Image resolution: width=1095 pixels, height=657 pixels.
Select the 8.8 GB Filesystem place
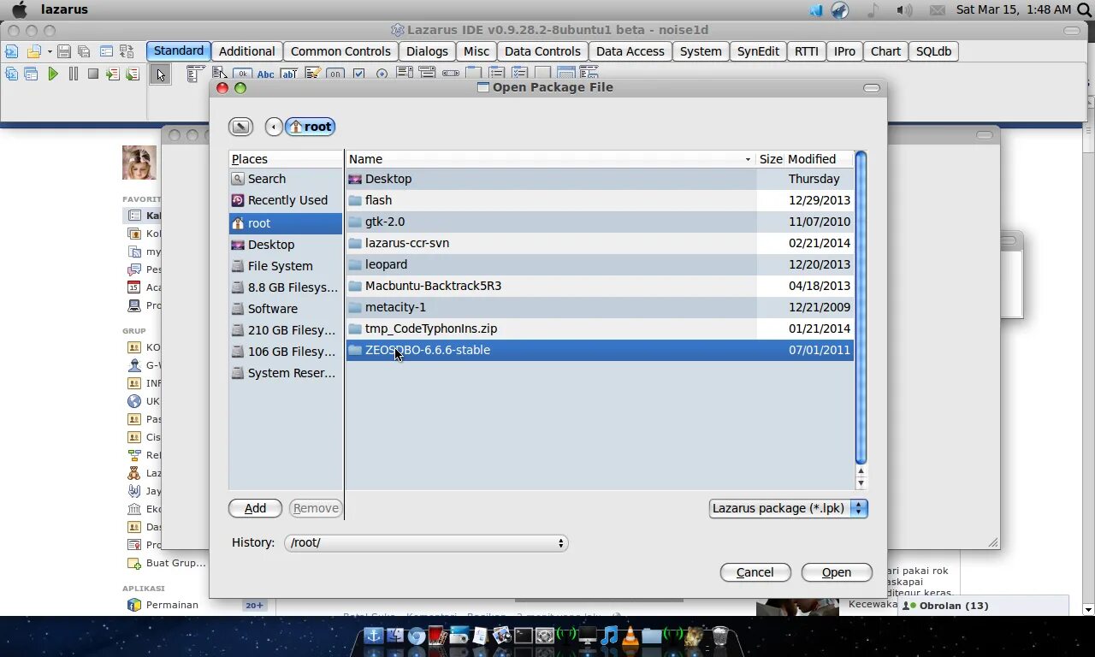[x=286, y=287]
